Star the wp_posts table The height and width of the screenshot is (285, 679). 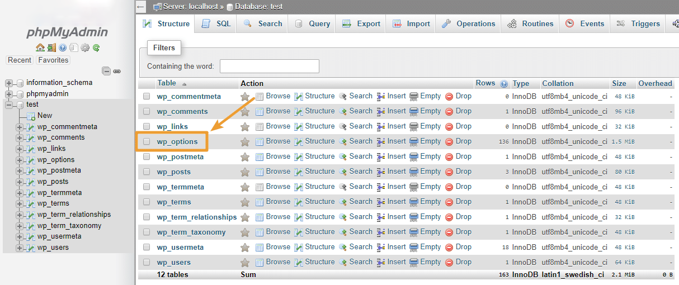tap(245, 172)
